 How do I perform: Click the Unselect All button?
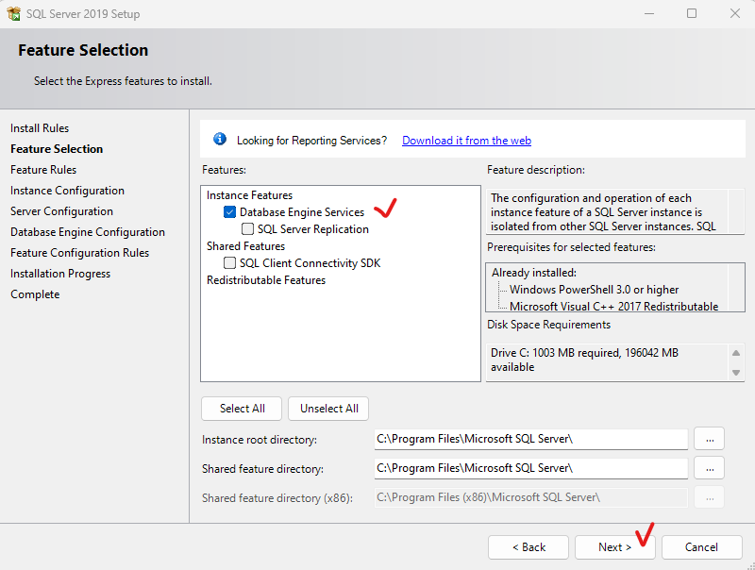(x=328, y=409)
